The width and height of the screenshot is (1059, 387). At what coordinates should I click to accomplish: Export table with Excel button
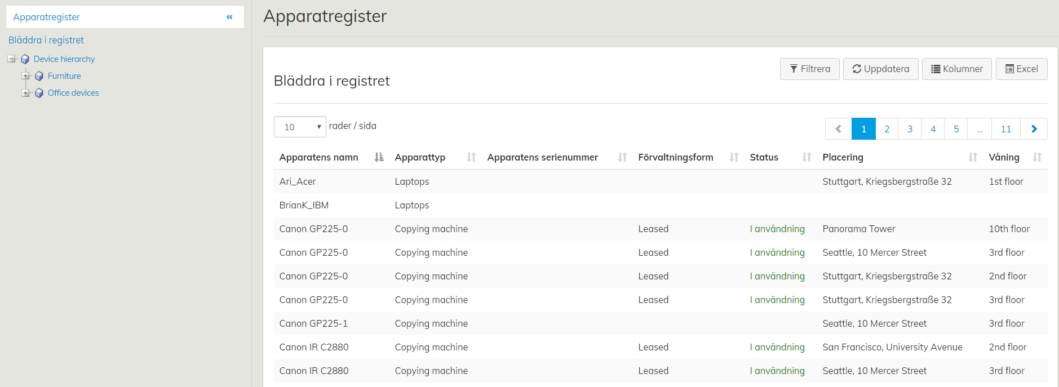(x=1021, y=69)
